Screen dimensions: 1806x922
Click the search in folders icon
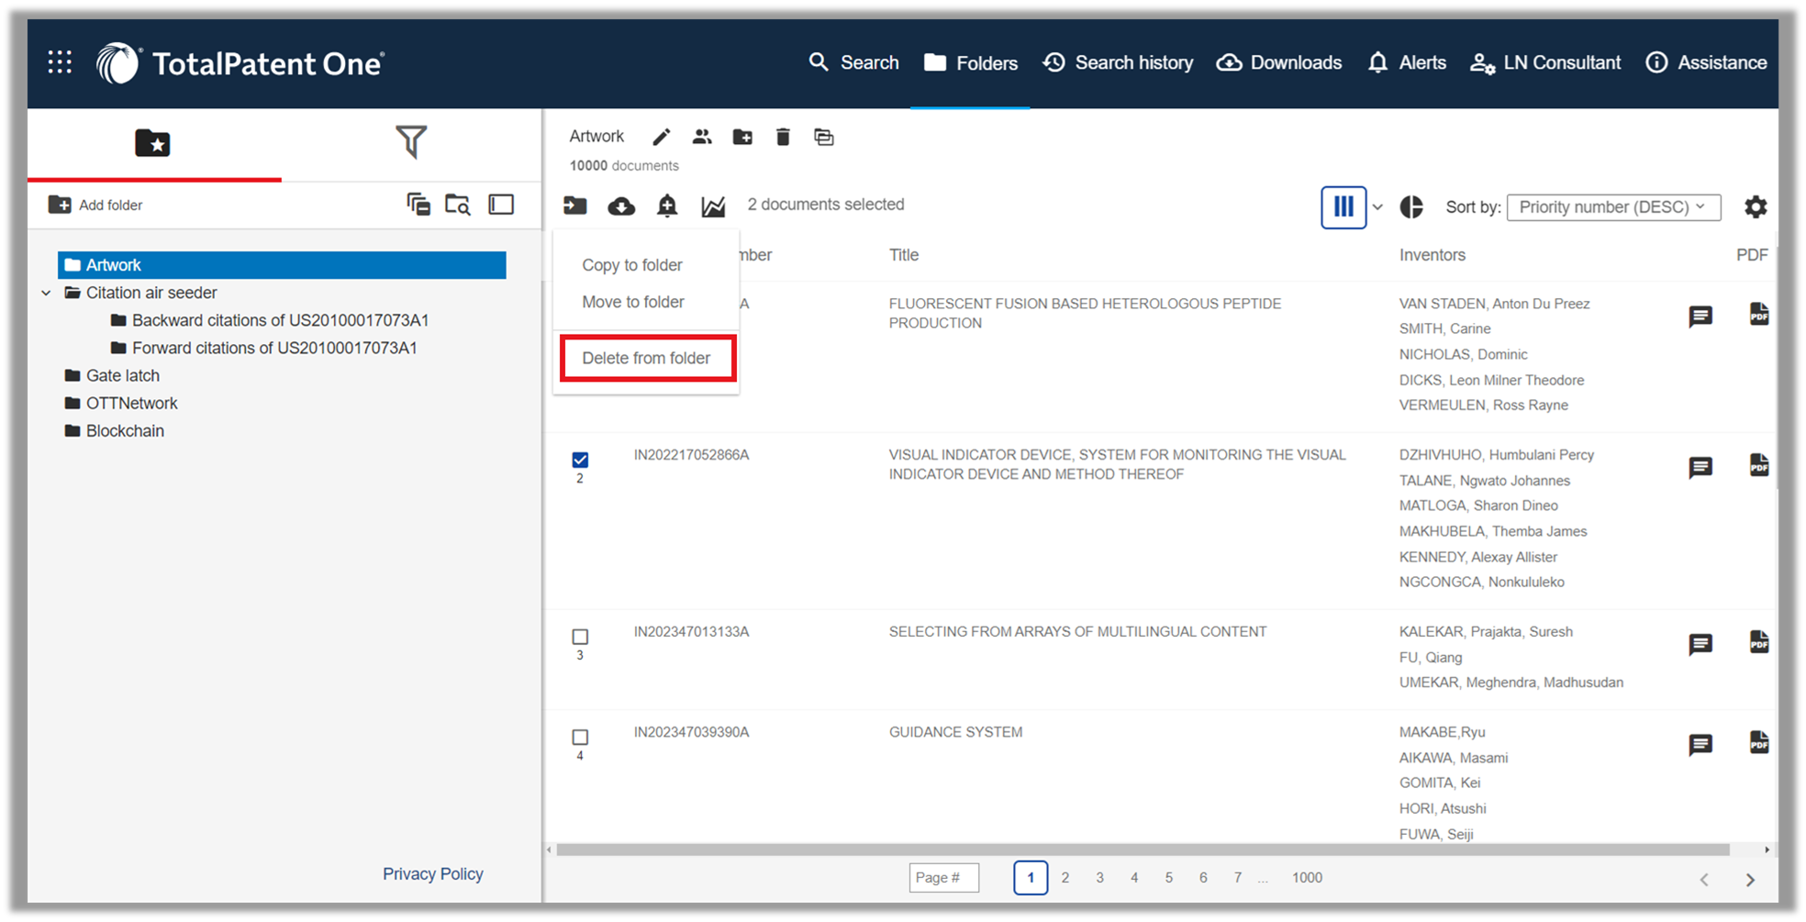(458, 205)
